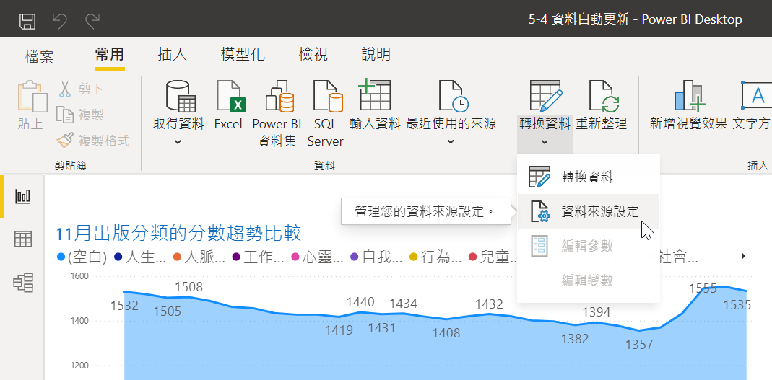Image resolution: width=772 pixels, height=380 pixels.
Task: Click the 1408 data label
Action: point(446,333)
